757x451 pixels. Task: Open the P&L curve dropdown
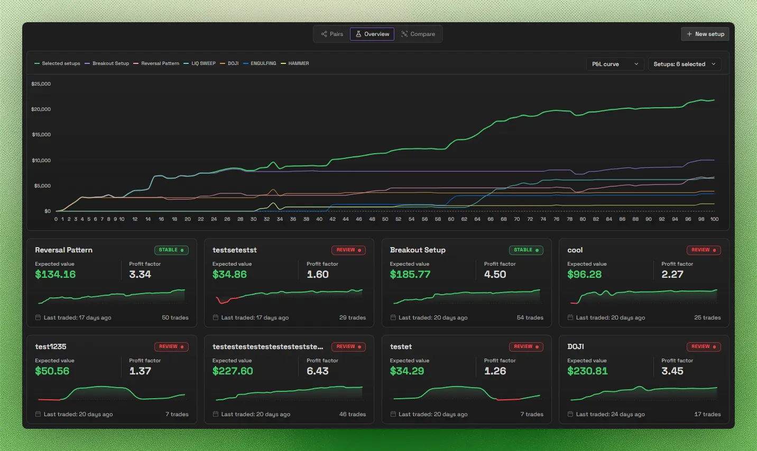click(615, 64)
